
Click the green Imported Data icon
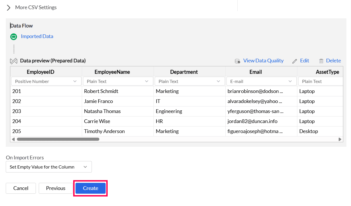[x=13, y=37]
